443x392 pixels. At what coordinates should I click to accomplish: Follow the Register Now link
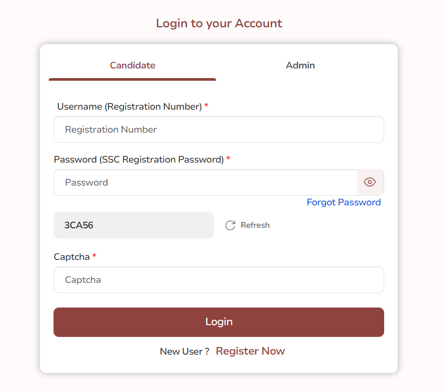(x=250, y=351)
